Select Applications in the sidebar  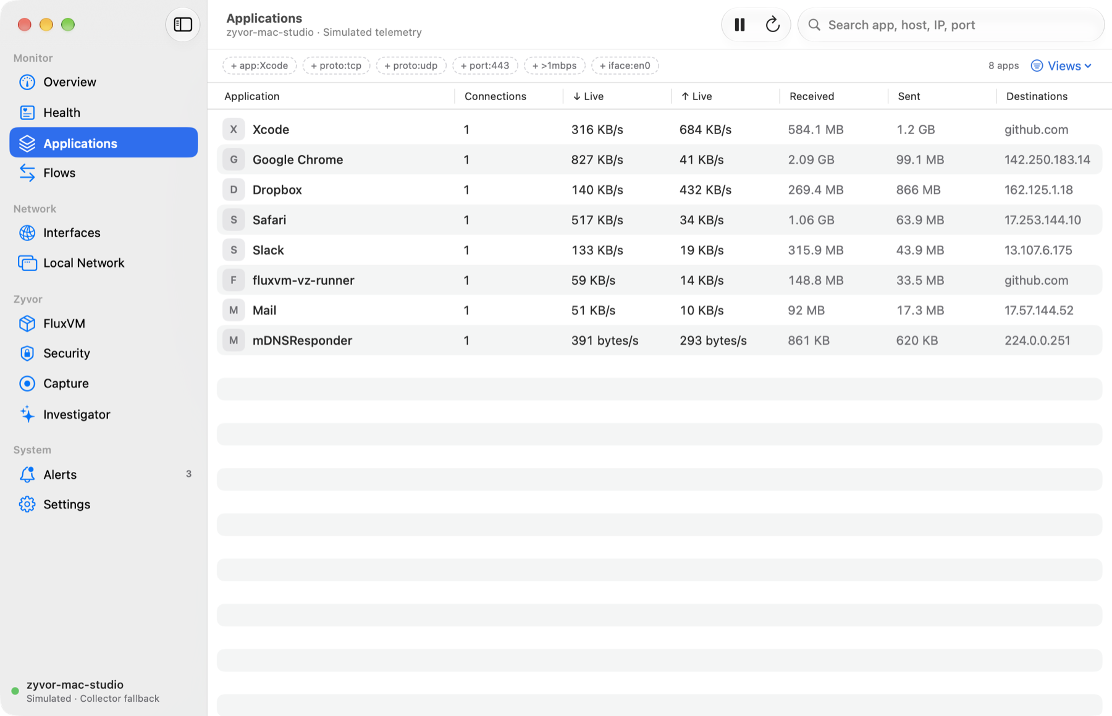[x=104, y=143]
